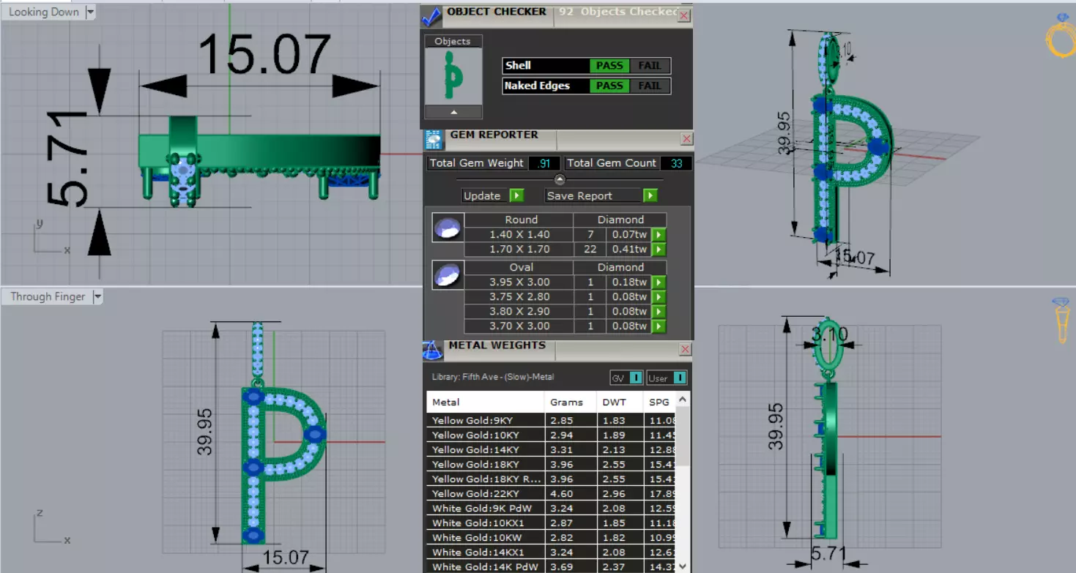This screenshot has height=573, width=1076.
Task: Click the Metal Weights panel icon
Action: coord(433,350)
